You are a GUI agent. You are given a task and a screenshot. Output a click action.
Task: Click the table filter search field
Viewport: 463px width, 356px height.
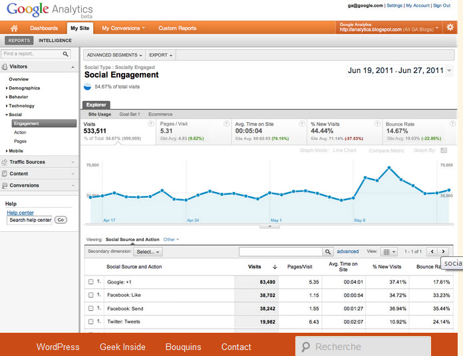(x=281, y=252)
